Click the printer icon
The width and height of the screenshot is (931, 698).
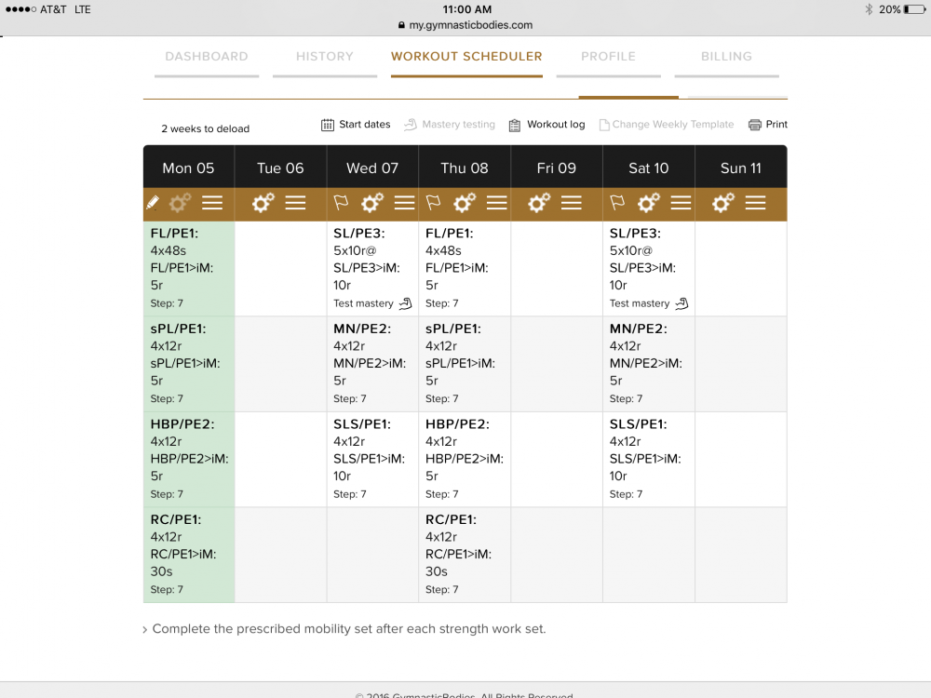[x=755, y=125]
